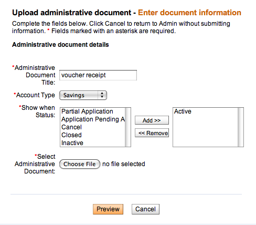Click the 'no file selected' text

[x=124, y=164]
